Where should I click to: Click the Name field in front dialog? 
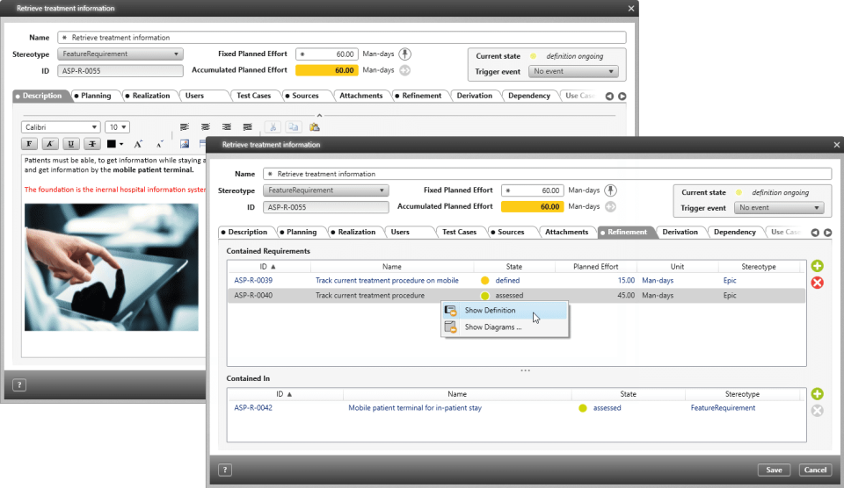[547, 174]
